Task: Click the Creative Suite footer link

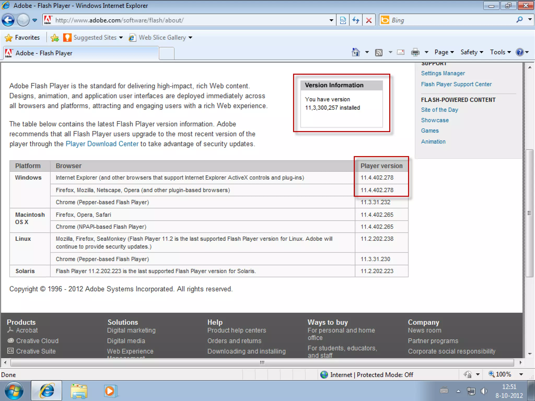Action: (36, 351)
